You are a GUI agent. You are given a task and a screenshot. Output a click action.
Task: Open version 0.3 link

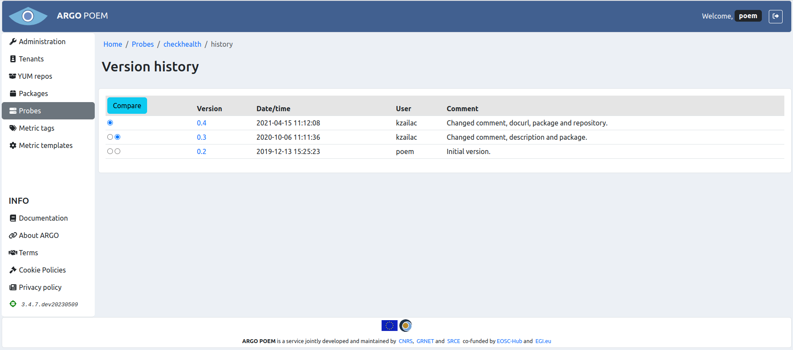tap(202, 137)
